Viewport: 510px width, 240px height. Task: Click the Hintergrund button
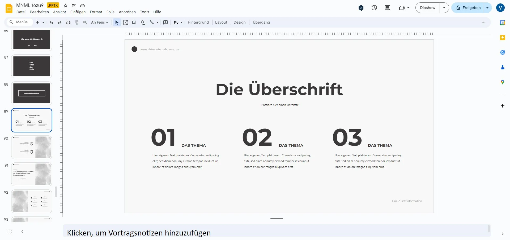[198, 22]
